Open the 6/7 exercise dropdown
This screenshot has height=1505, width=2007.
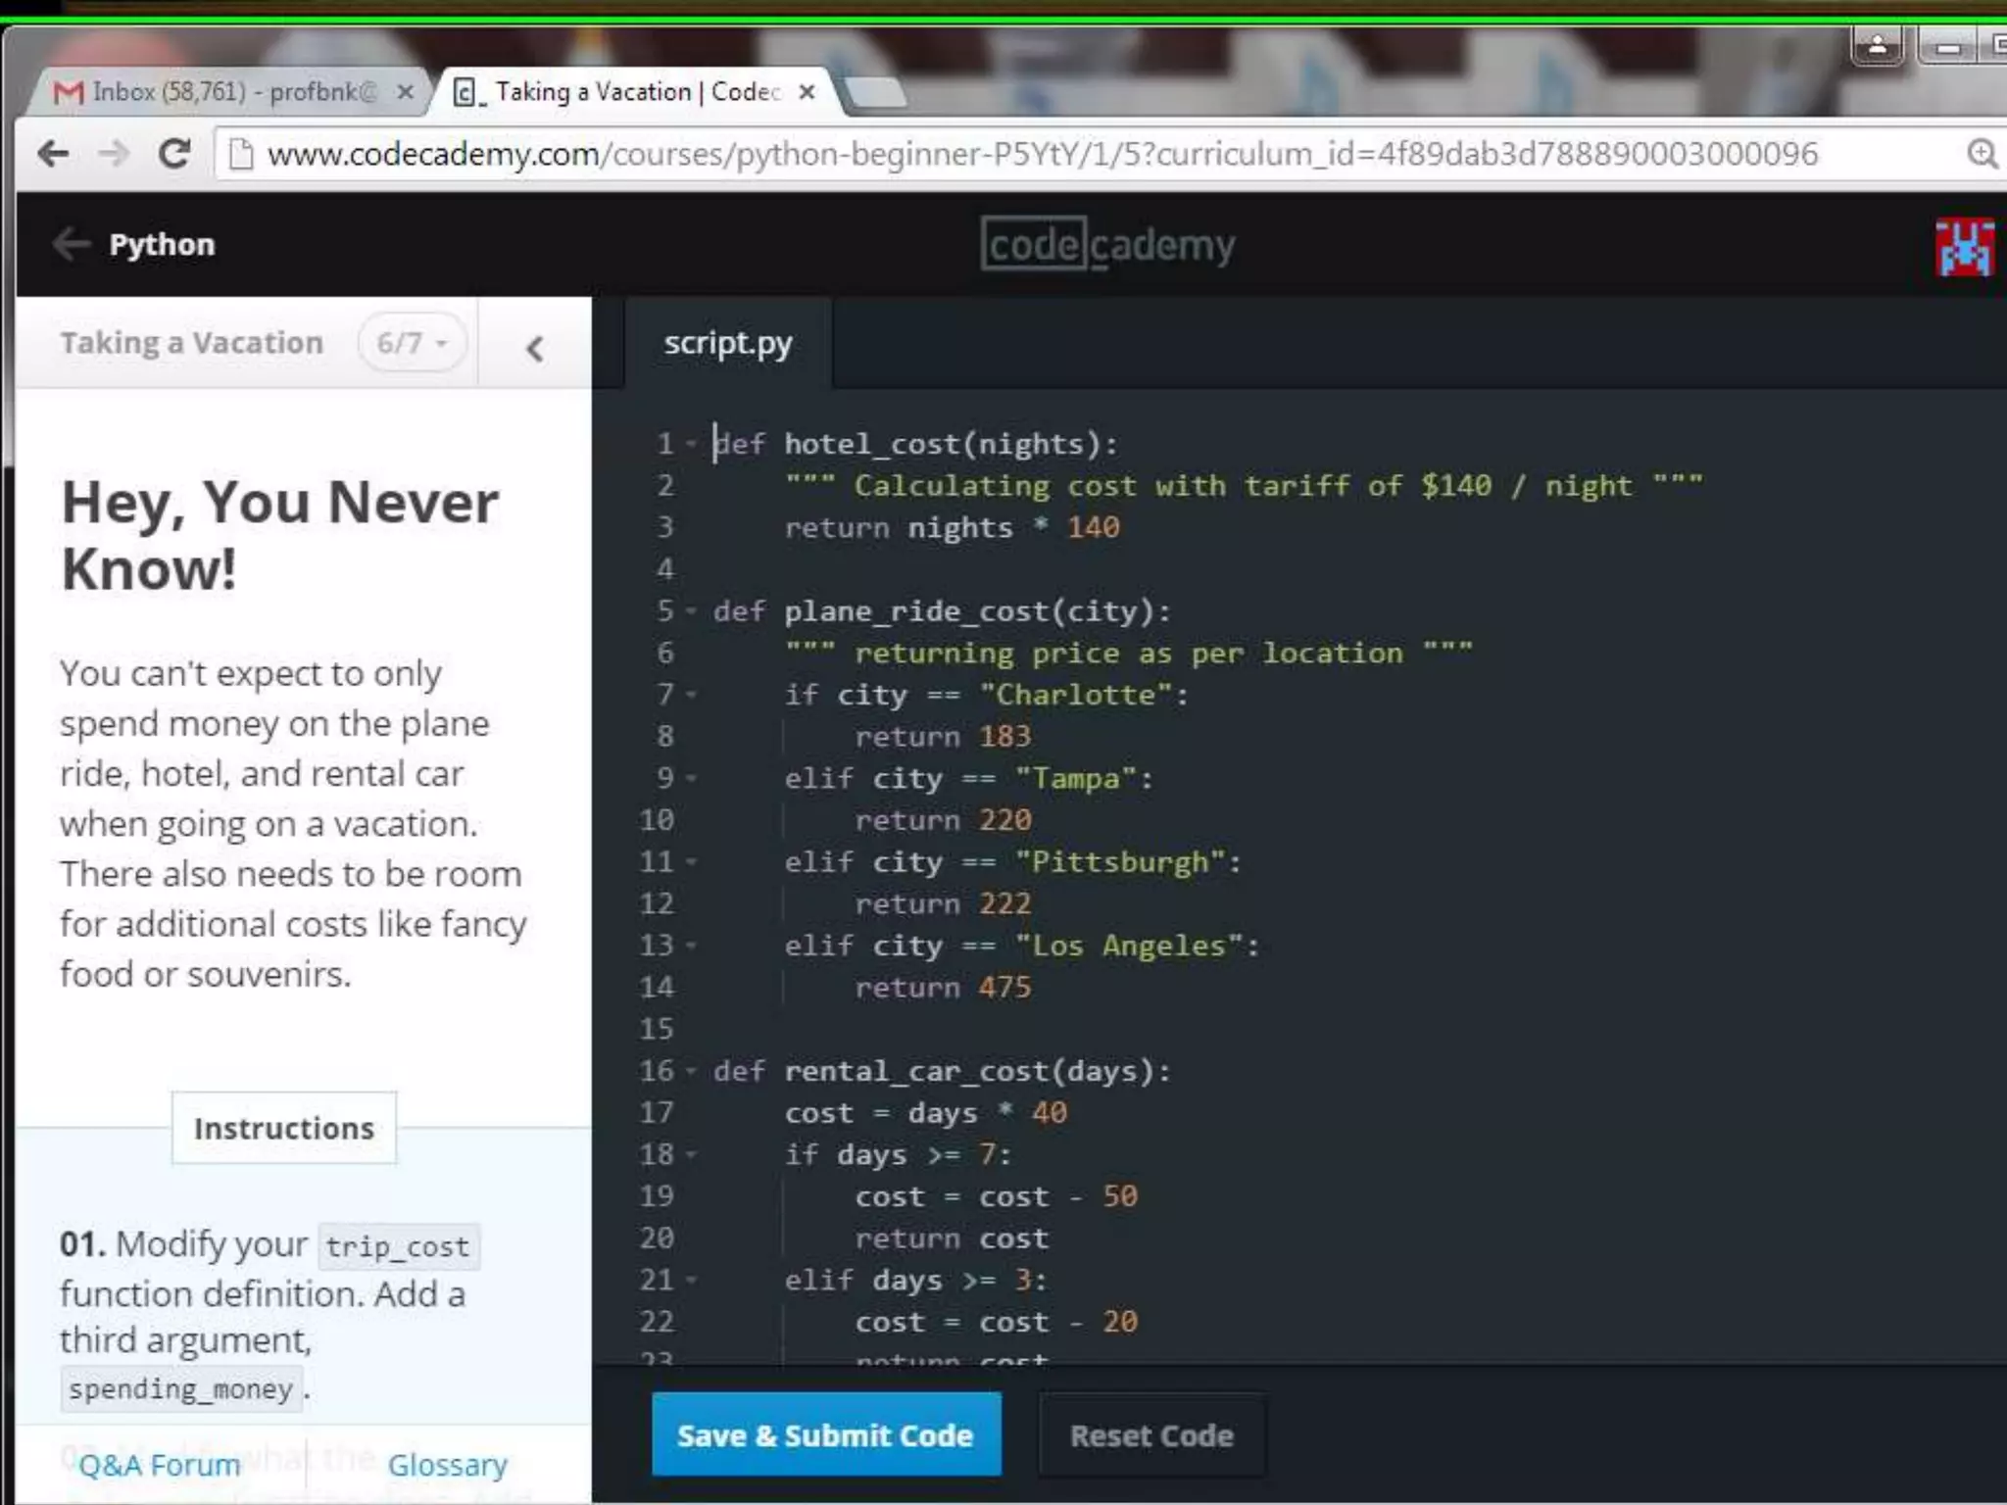pyautogui.click(x=412, y=343)
